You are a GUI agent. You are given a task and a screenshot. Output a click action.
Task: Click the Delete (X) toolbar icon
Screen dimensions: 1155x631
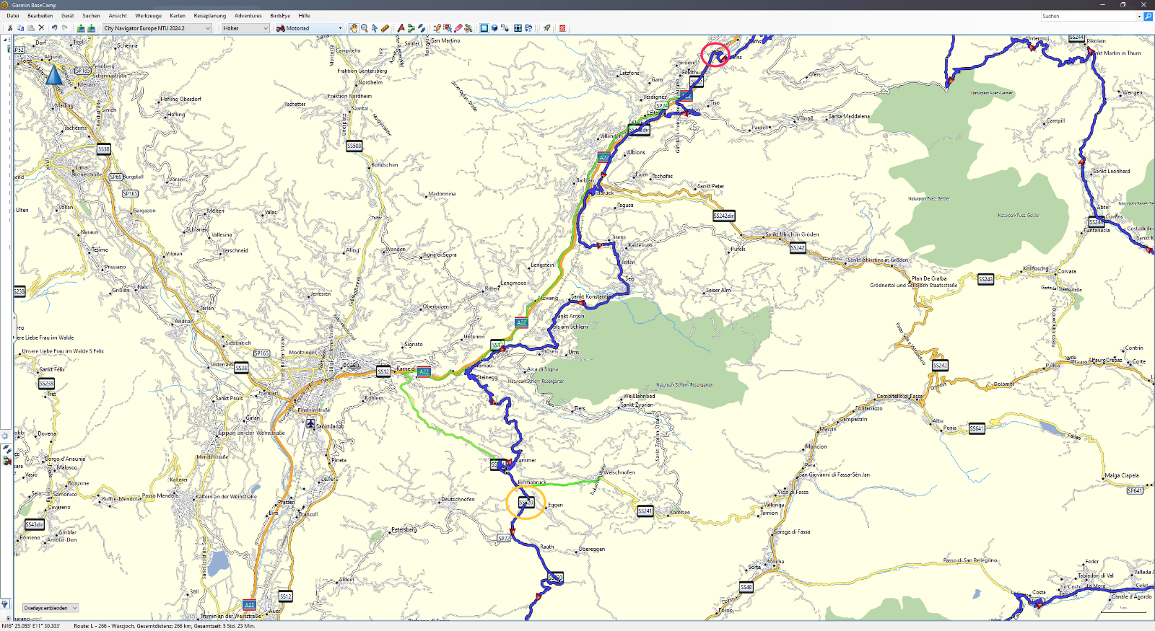coord(41,28)
